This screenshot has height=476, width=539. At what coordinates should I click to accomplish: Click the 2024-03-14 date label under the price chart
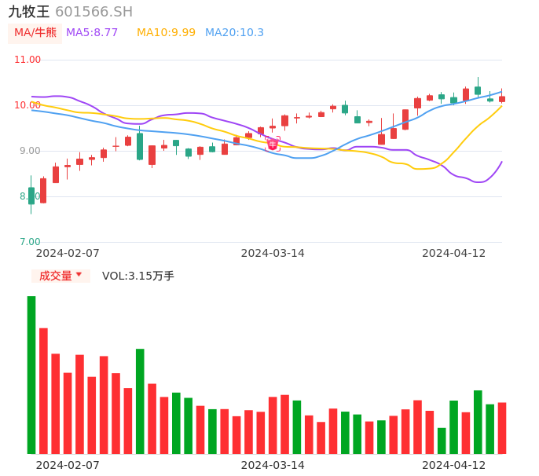click(273, 253)
